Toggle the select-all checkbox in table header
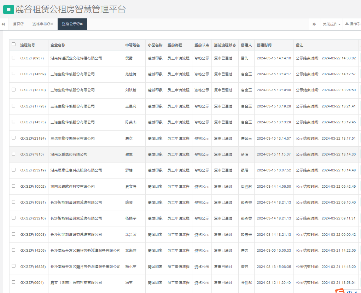The image size is (361, 293). point(13,45)
